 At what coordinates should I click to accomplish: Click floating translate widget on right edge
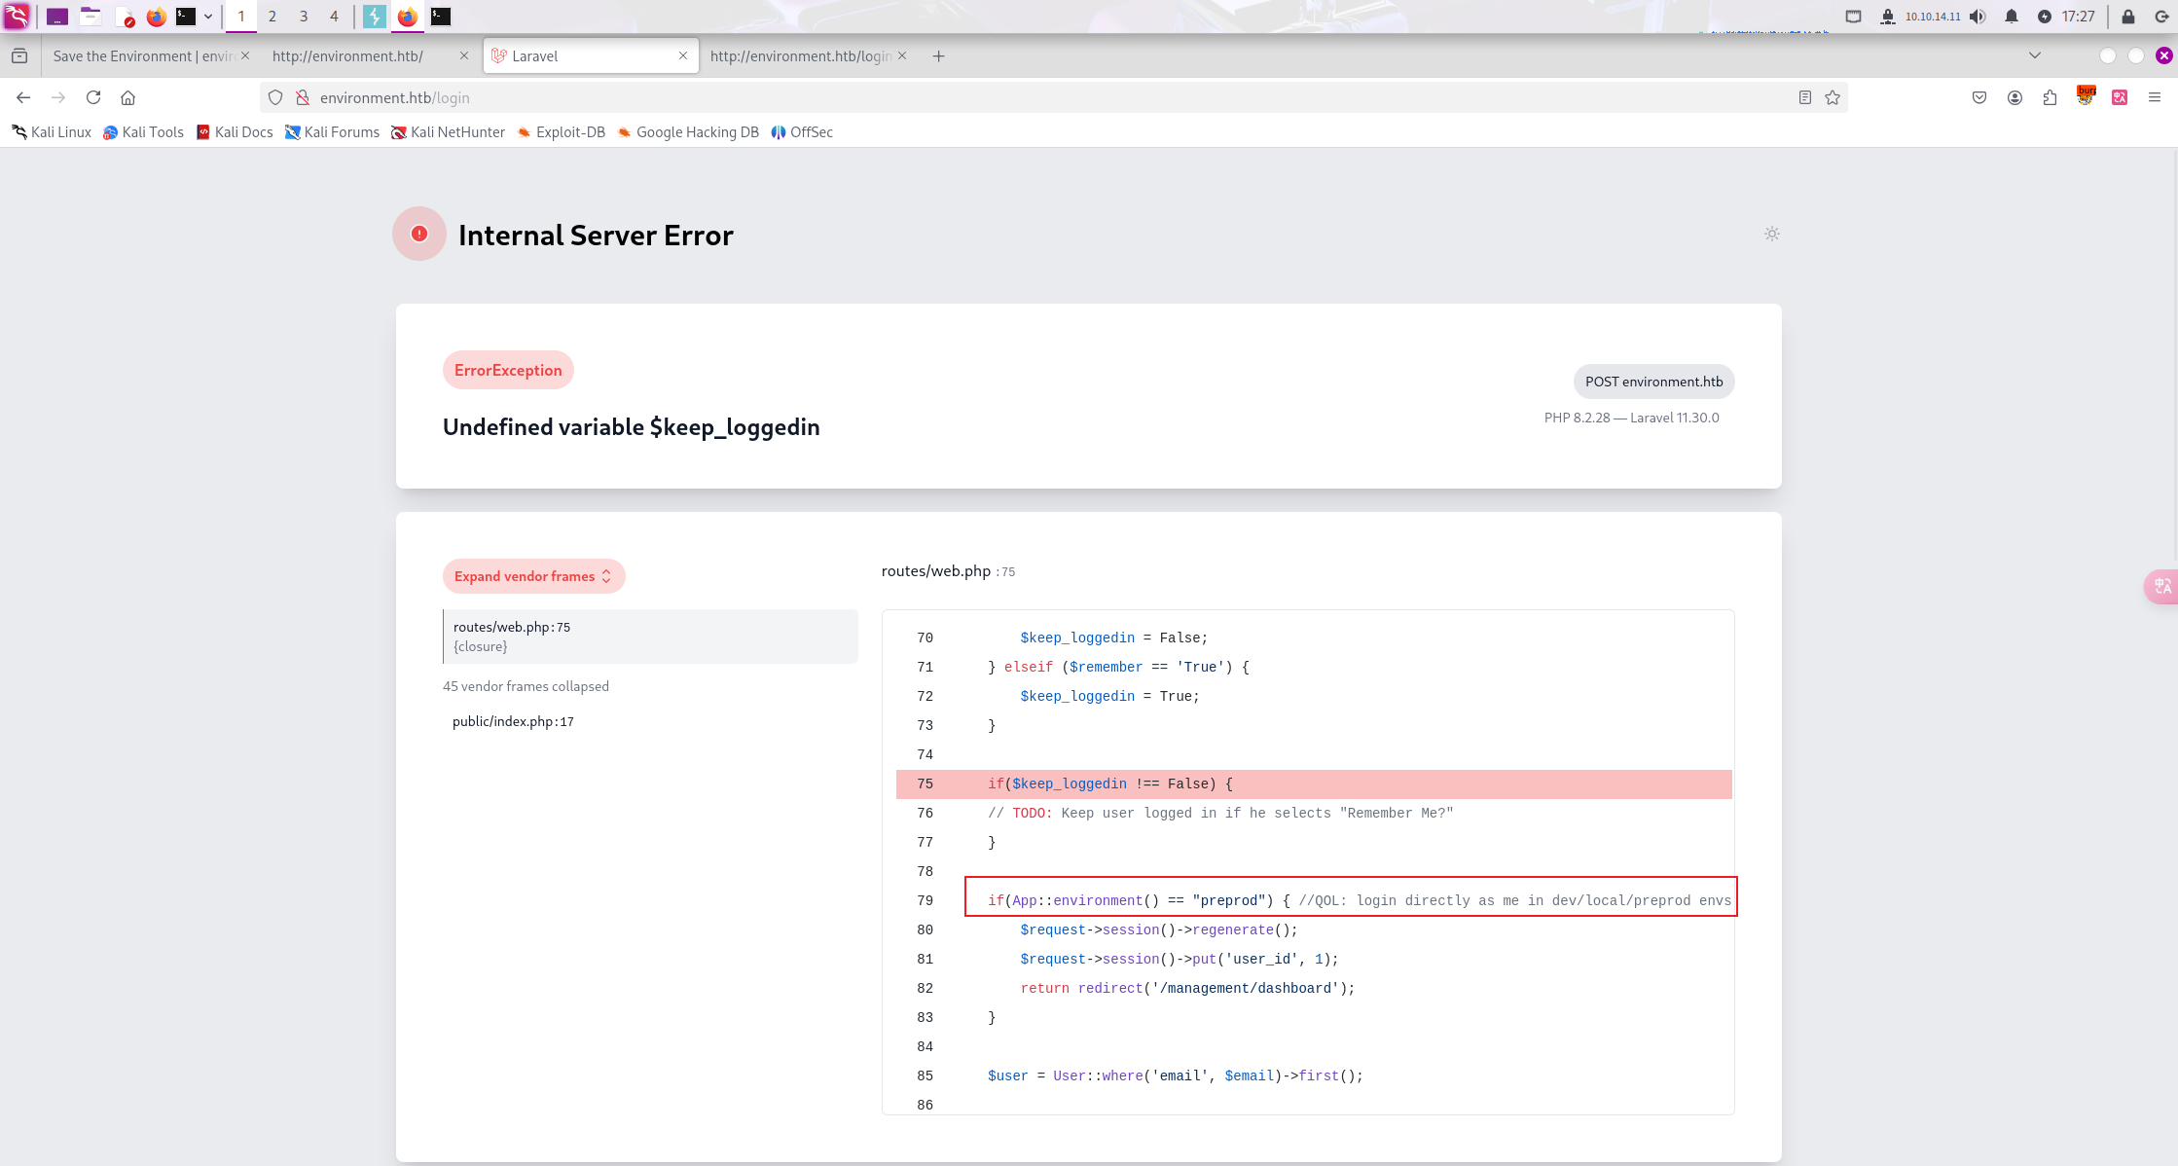2161,586
